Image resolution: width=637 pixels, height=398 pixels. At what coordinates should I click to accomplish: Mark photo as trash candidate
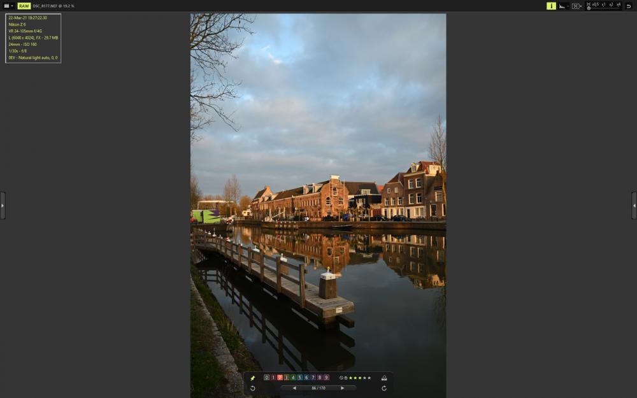[x=346, y=378]
